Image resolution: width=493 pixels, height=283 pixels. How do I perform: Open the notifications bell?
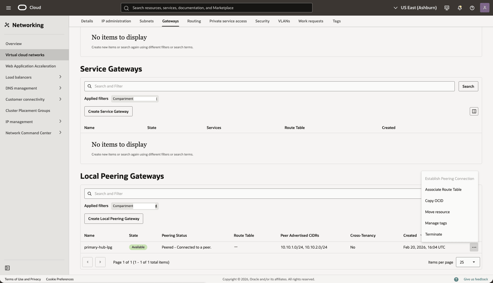pos(459,8)
